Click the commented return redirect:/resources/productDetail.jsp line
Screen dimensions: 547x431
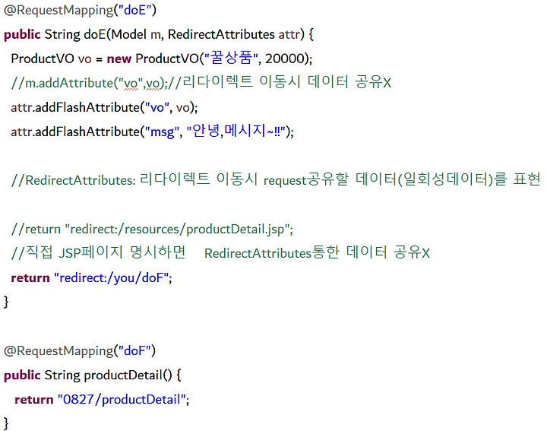click(152, 230)
